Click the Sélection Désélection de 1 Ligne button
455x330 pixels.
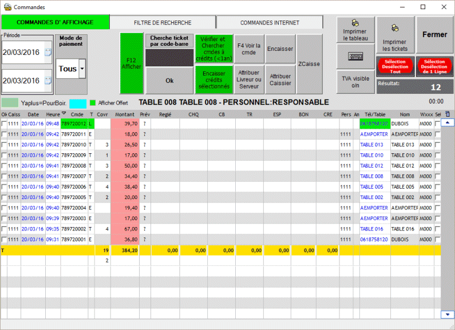[x=434, y=65]
